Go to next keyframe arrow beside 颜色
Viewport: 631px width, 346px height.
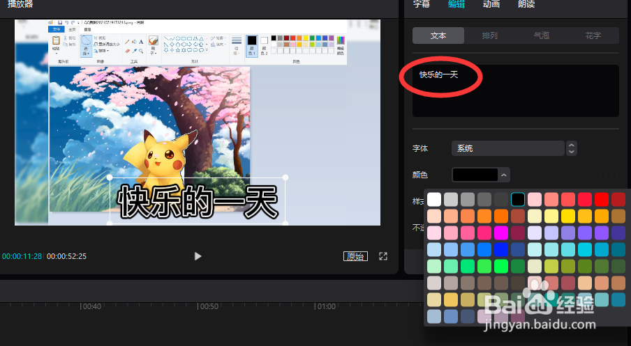(x=617, y=175)
